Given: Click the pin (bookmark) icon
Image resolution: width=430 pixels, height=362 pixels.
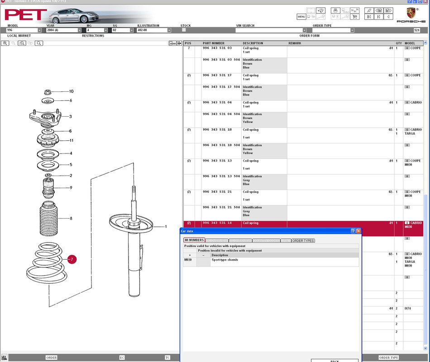Looking at the screenshot, I should [x=369, y=10].
